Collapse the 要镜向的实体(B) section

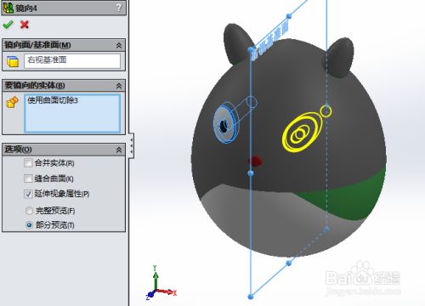coord(119,86)
